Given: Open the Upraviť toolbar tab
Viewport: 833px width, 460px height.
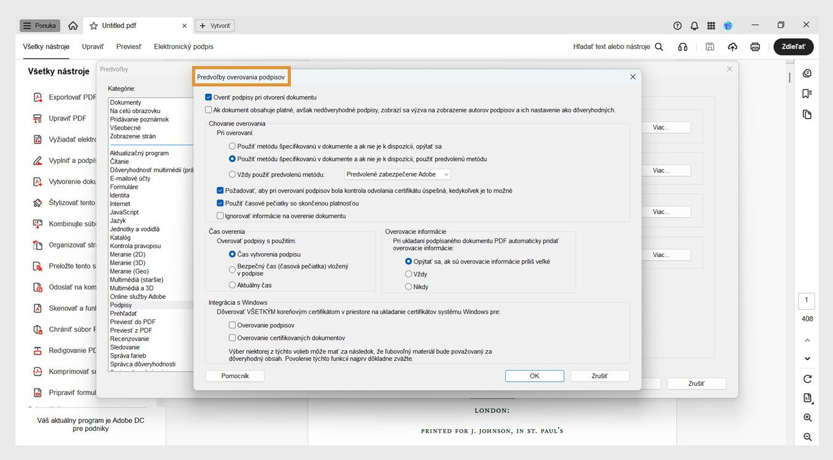Looking at the screenshot, I should (x=93, y=47).
